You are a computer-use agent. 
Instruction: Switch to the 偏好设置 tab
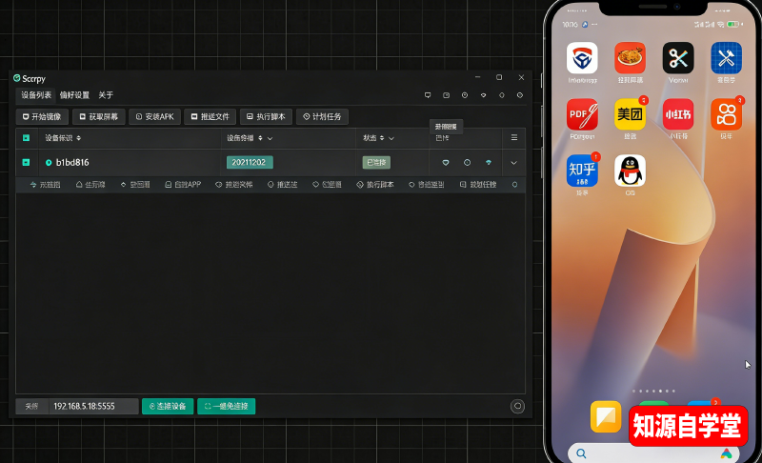[74, 95]
